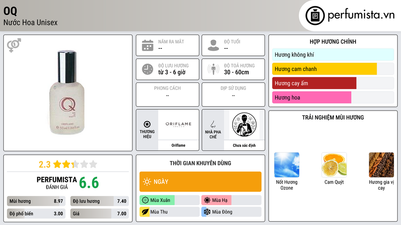The height and width of the screenshot is (225, 401).
Task: Click the perfumer illustration avatar
Action: 244,125
